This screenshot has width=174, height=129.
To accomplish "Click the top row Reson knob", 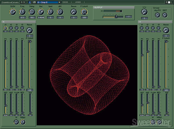I will (x=74, y=12).
